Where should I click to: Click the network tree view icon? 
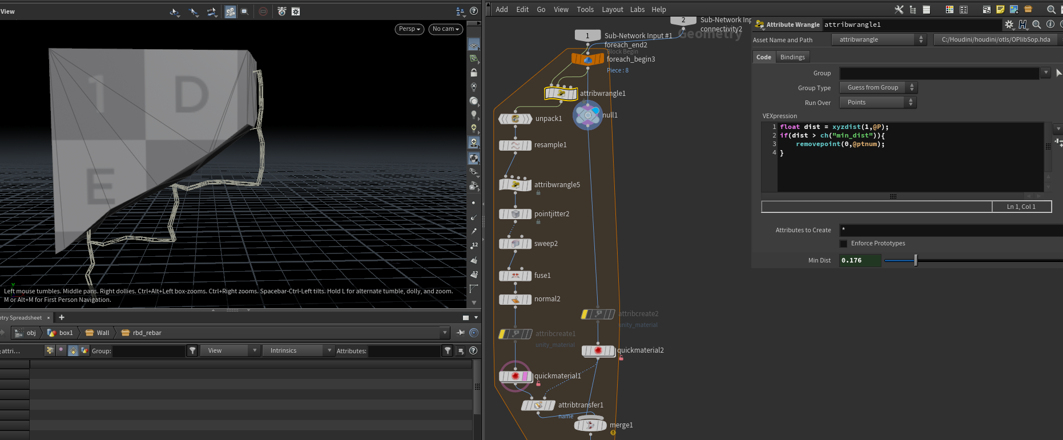point(913,10)
